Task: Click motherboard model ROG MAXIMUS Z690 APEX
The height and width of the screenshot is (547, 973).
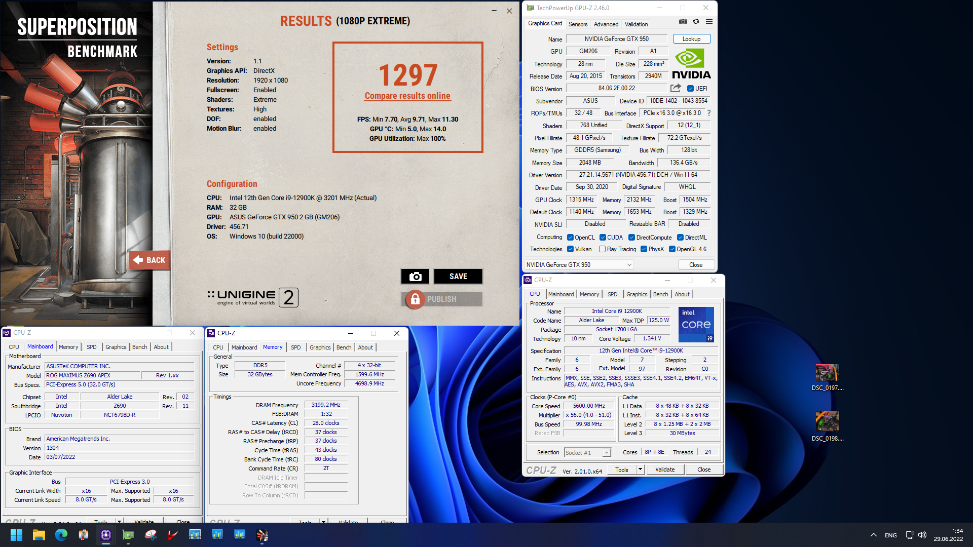Action: [92, 375]
